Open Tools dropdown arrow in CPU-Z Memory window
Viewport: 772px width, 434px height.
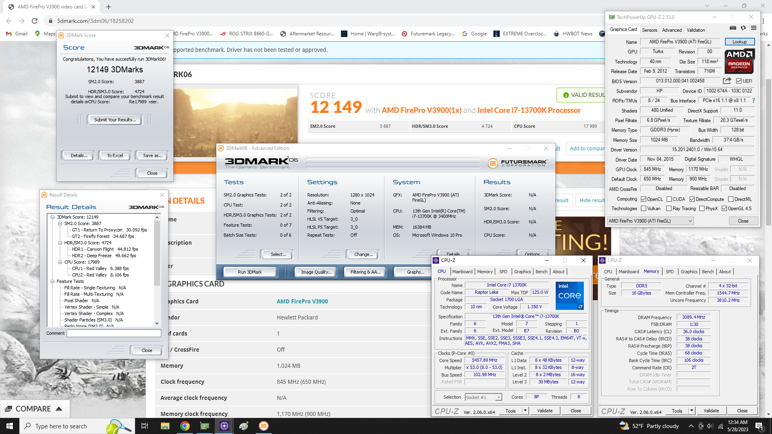point(691,411)
